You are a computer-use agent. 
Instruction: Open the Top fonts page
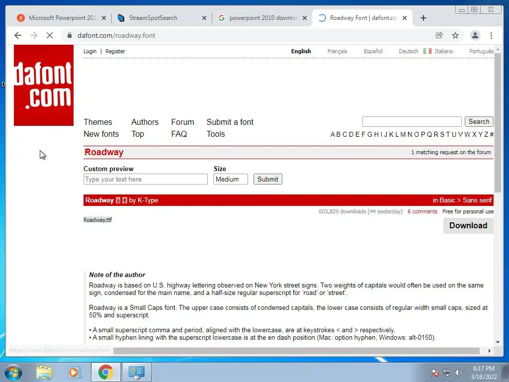tap(138, 134)
